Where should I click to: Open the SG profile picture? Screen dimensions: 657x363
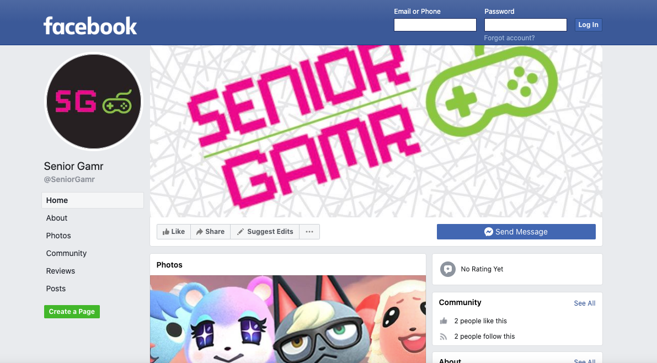[93, 101]
